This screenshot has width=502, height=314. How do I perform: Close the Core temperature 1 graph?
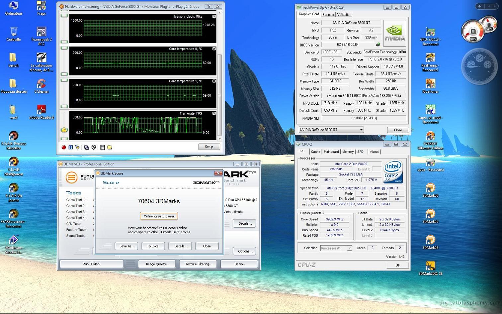(214, 81)
